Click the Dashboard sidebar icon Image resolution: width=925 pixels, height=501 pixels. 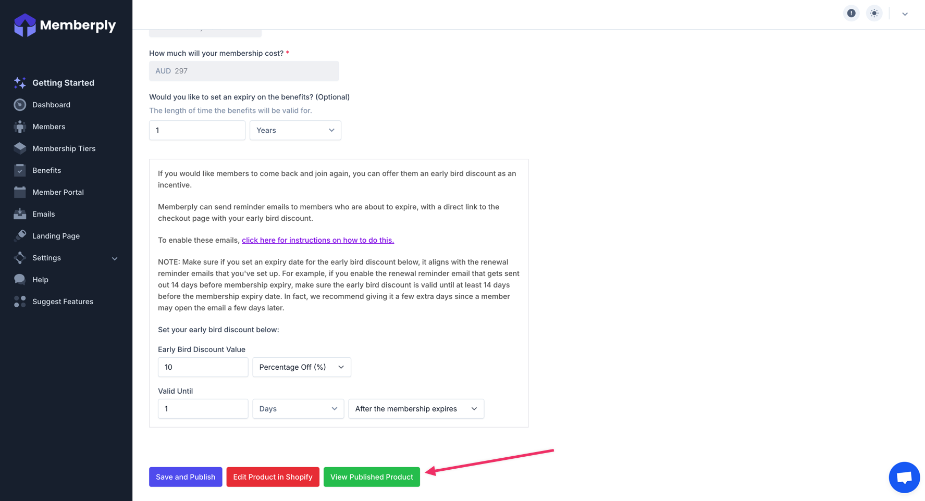coord(20,105)
